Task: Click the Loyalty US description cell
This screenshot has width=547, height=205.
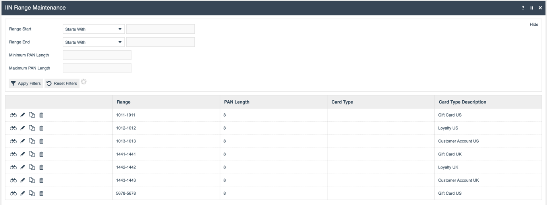Action: (x=488, y=128)
